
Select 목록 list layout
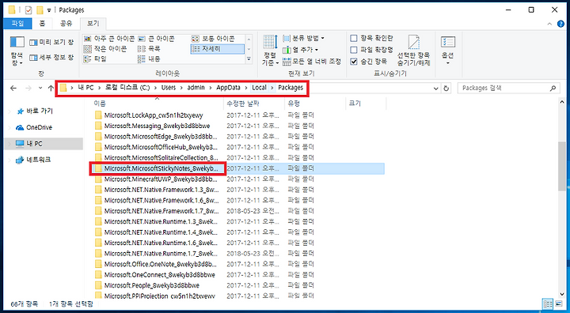click(x=149, y=49)
